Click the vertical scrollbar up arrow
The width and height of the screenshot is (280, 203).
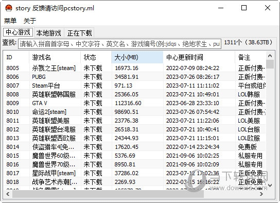270,56
